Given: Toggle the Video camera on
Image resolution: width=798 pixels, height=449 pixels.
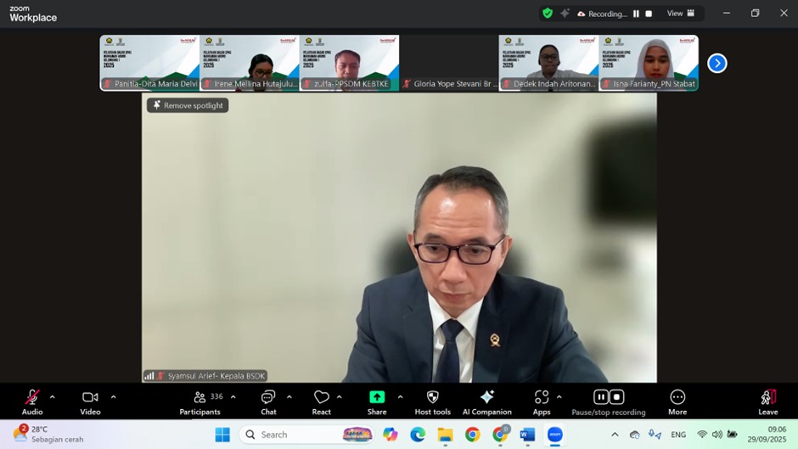Looking at the screenshot, I should pyautogui.click(x=90, y=402).
